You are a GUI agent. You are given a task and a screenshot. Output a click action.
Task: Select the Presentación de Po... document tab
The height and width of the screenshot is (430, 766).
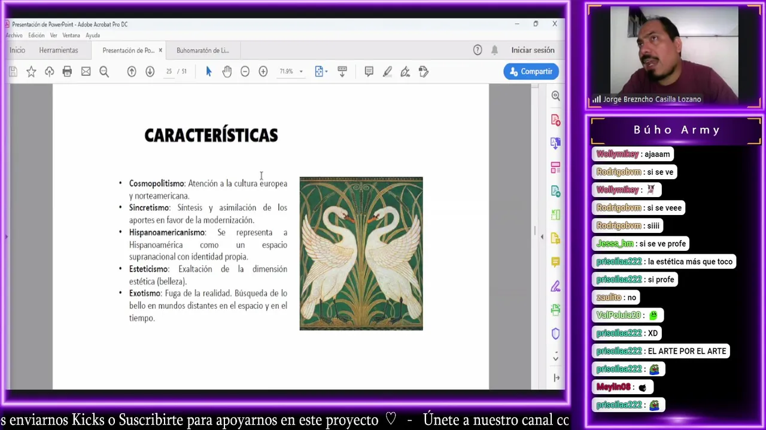coord(128,50)
